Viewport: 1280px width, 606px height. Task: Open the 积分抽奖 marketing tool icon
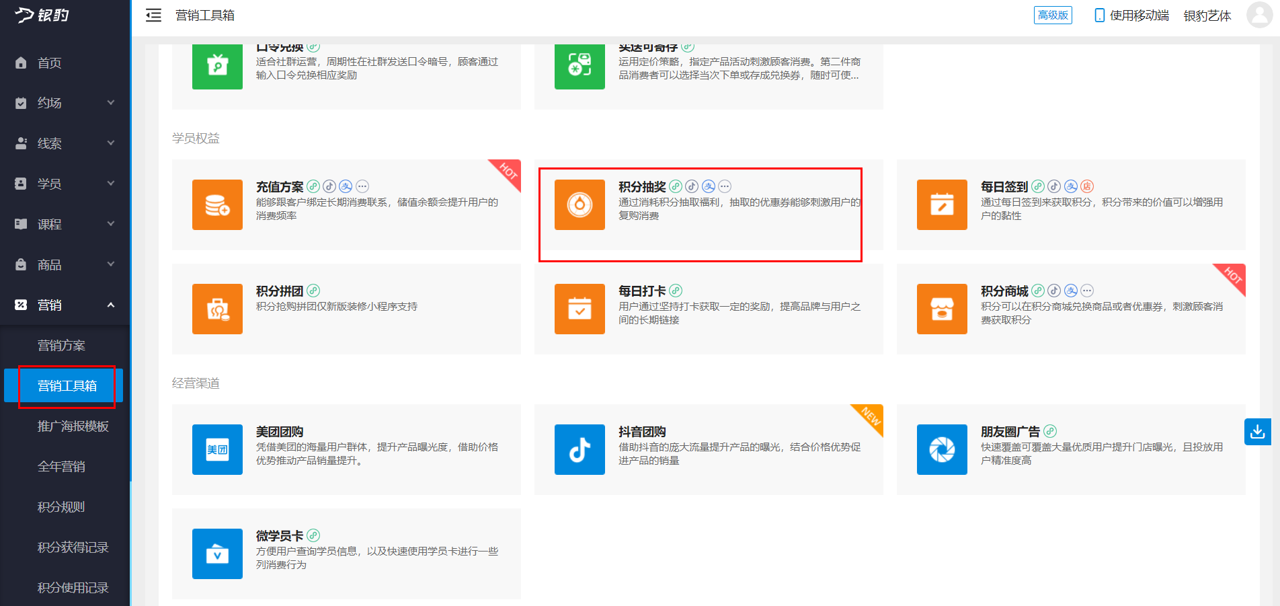(x=579, y=205)
